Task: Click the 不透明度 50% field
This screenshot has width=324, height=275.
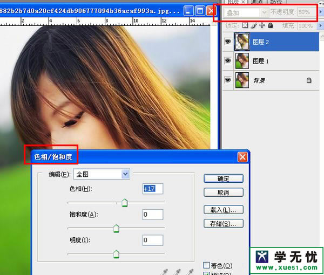Action: 307,12
